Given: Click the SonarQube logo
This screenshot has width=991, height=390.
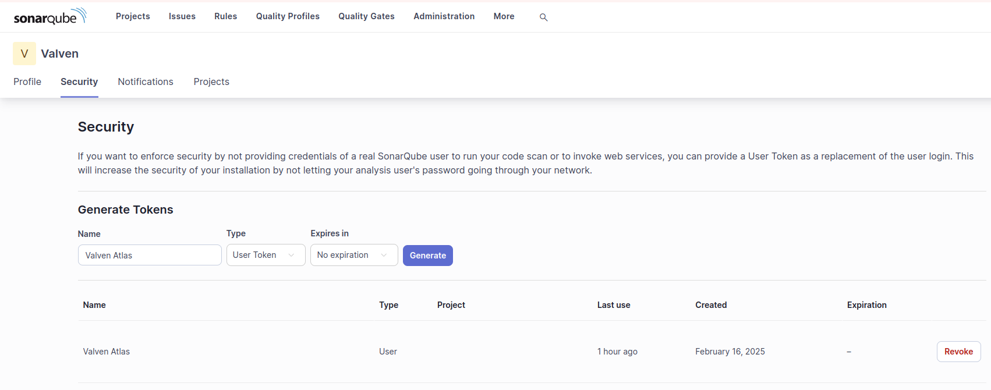Looking at the screenshot, I should point(50,16).
